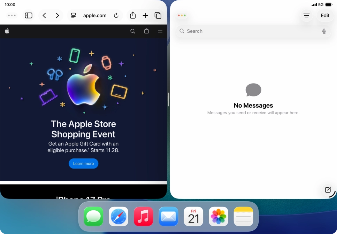Click the Share icon in Safari
The width and height of the screenshot is (337, 234).
pos(132,15)
